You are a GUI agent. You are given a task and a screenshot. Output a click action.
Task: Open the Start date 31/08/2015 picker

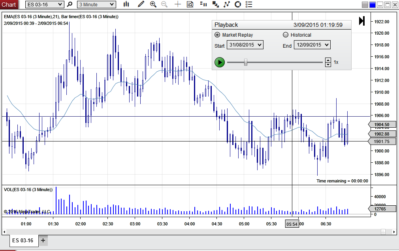pos(245,45)
